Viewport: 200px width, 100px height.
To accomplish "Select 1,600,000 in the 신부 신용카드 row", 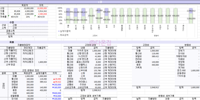I will pyautogui.click(x=43, y=62).
